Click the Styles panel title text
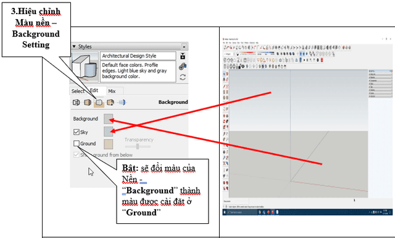Screen dimensions: 395x238 coord(85,47)
